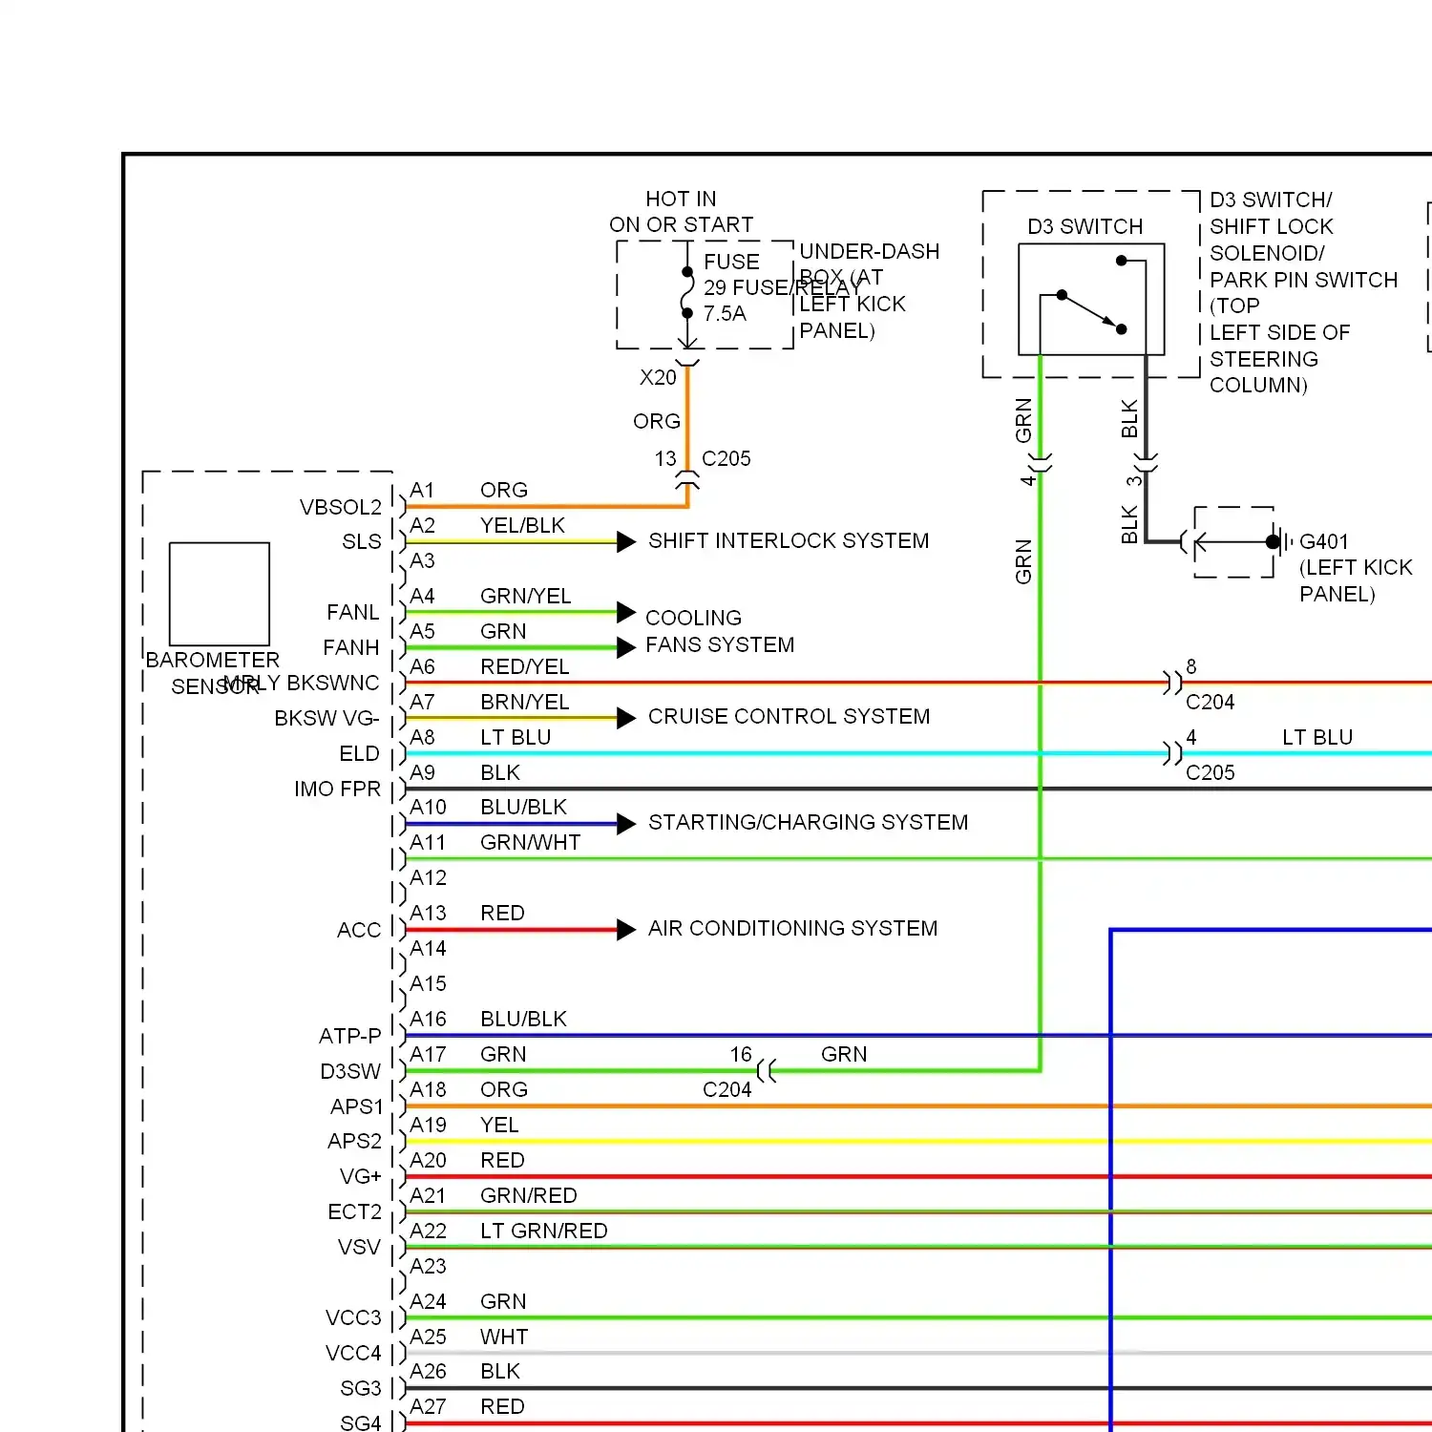Select the 'HOT IN ON OR START' label
Screen dimensions: 1432x1432
point(682,212)
